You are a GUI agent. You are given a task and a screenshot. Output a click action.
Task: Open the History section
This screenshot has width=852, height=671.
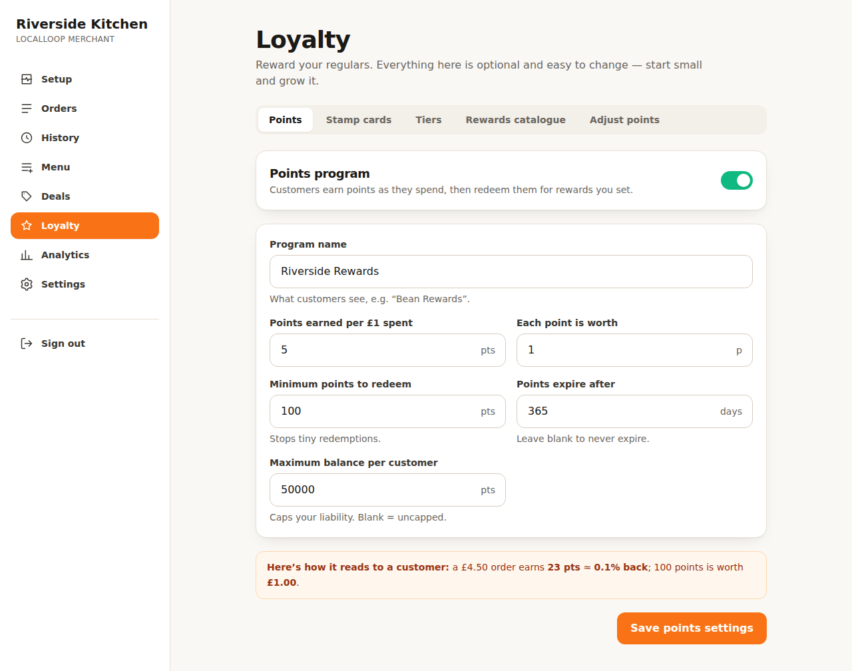click(85, 138)
